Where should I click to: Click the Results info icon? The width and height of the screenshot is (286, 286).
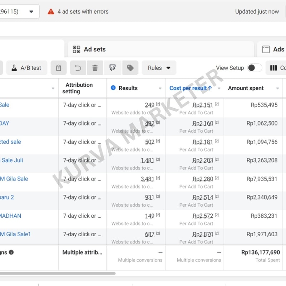[x=113, y=88]
